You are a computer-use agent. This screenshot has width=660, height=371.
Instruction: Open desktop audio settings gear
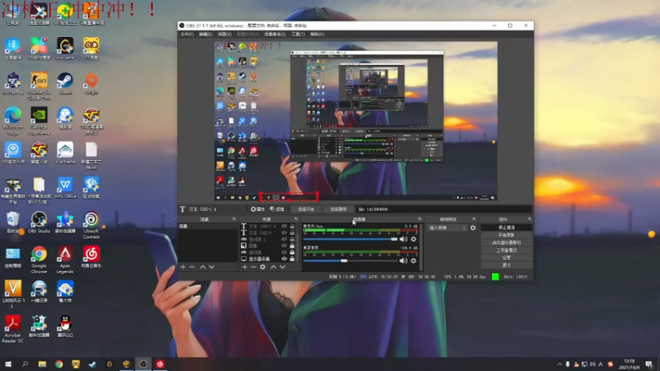click(x=414, y=261)
